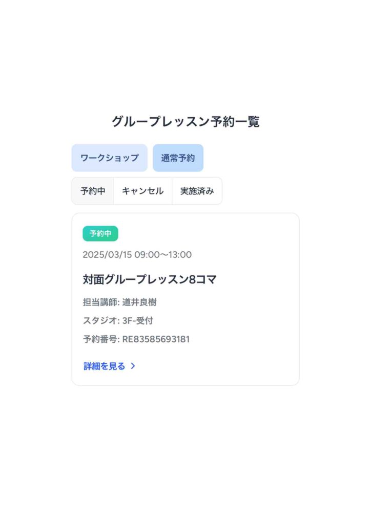Click the start time 09:00 in the reservation card

[147, 255]
